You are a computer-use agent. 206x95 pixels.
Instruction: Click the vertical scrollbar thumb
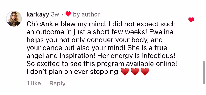click(x=204, y=73)
